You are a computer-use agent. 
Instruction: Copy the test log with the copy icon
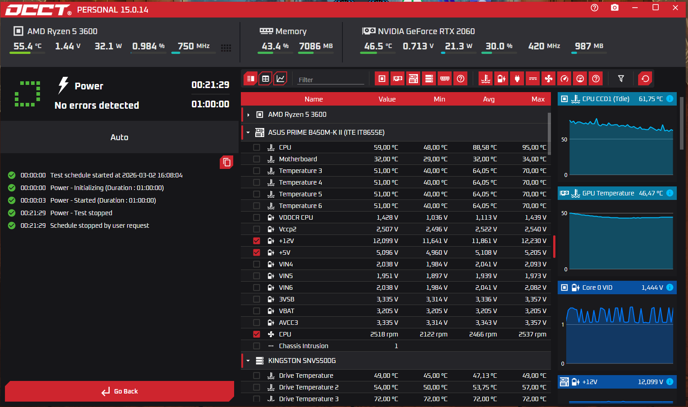226,162
